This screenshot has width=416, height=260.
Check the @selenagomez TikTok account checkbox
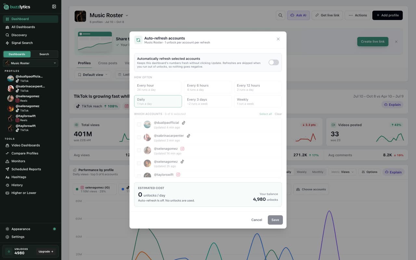point(139,163)
